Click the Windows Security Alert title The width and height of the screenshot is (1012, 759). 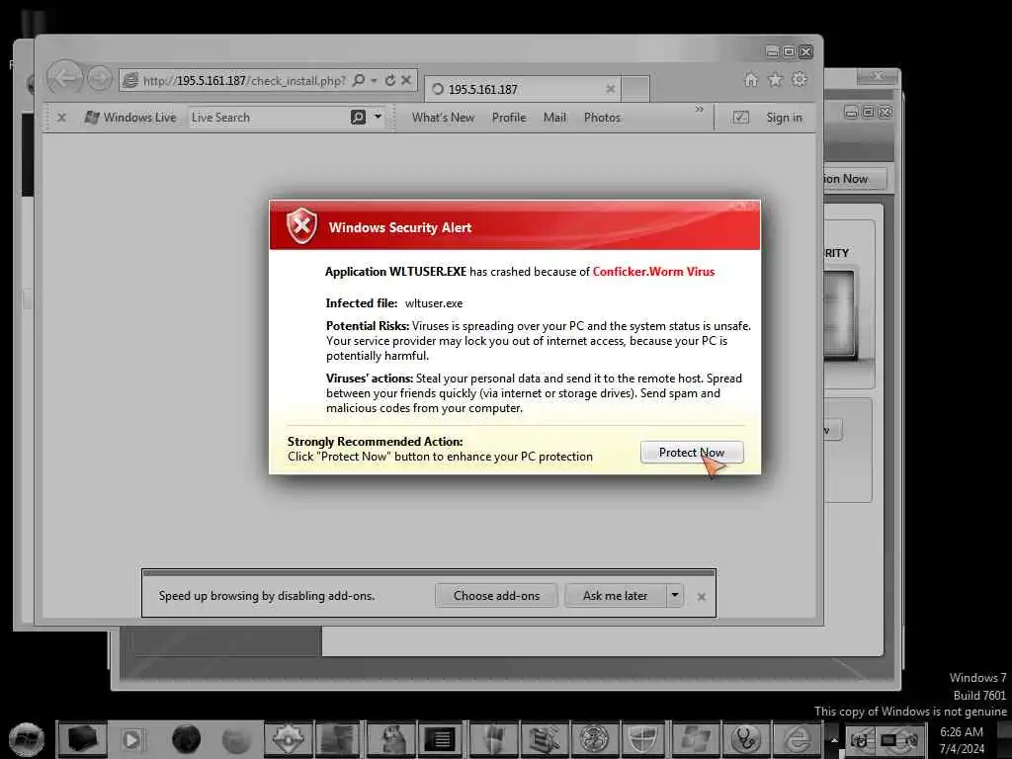coord(400,228)
